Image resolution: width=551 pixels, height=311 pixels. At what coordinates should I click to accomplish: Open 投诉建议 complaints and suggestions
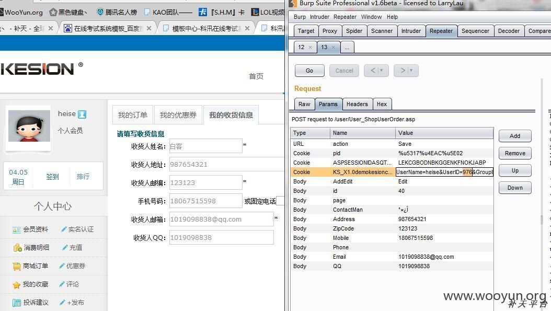pyautogui.click(x=30, y=303)
